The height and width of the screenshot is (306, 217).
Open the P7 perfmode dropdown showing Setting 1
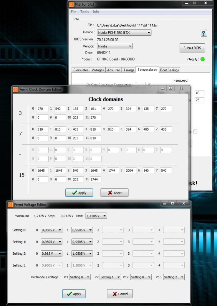[x=110, y=277]
